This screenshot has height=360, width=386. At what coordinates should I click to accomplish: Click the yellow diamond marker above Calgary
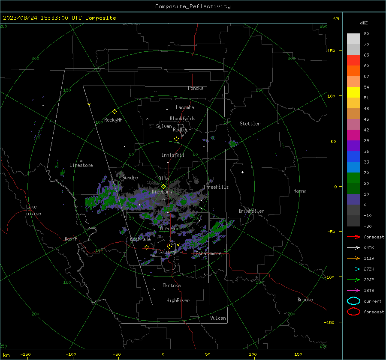(169, 247)
